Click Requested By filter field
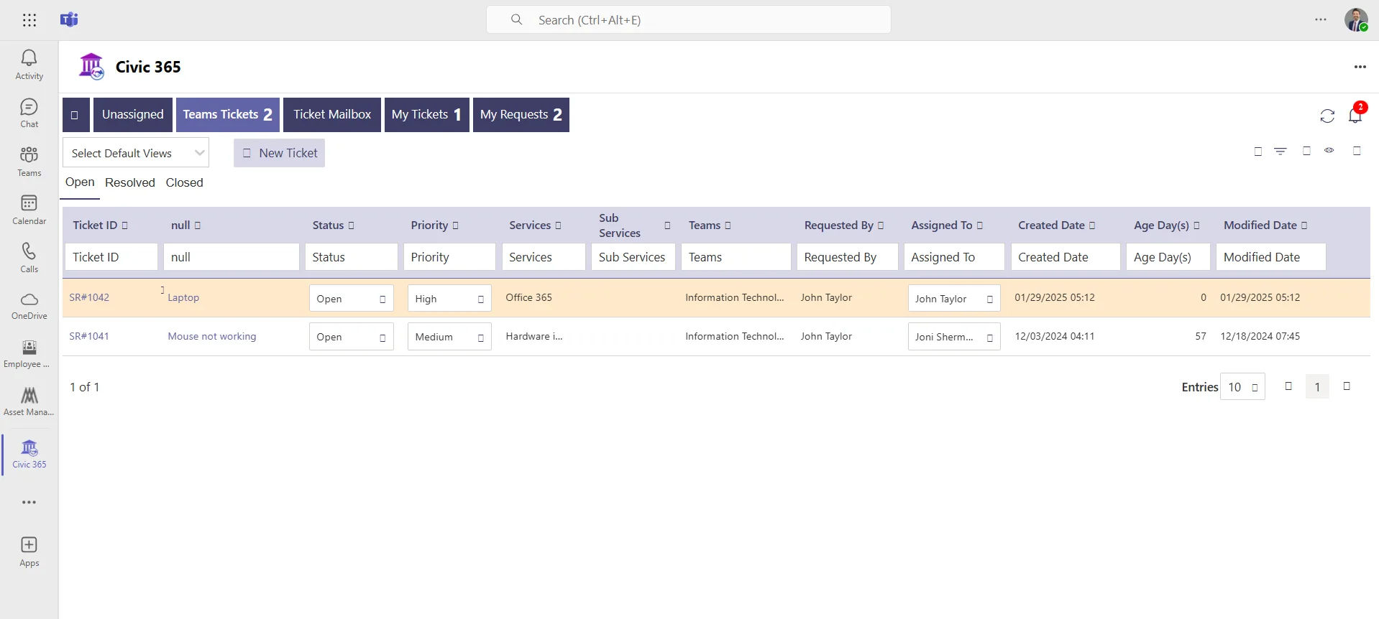 pyautogui.click(x=848, y=257)
